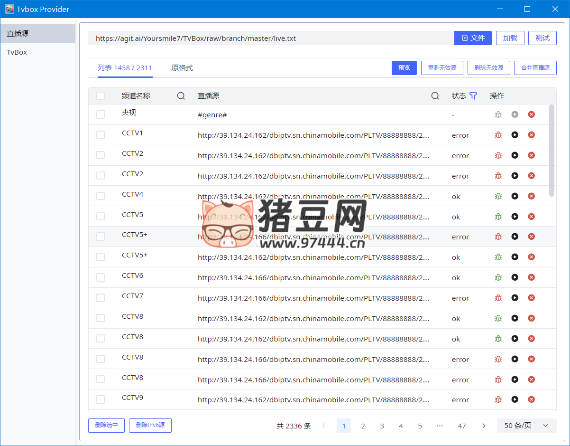570x446 pixels.
Task: Select the CCTV7 row checkbox
Action: [x=101, y=298]
